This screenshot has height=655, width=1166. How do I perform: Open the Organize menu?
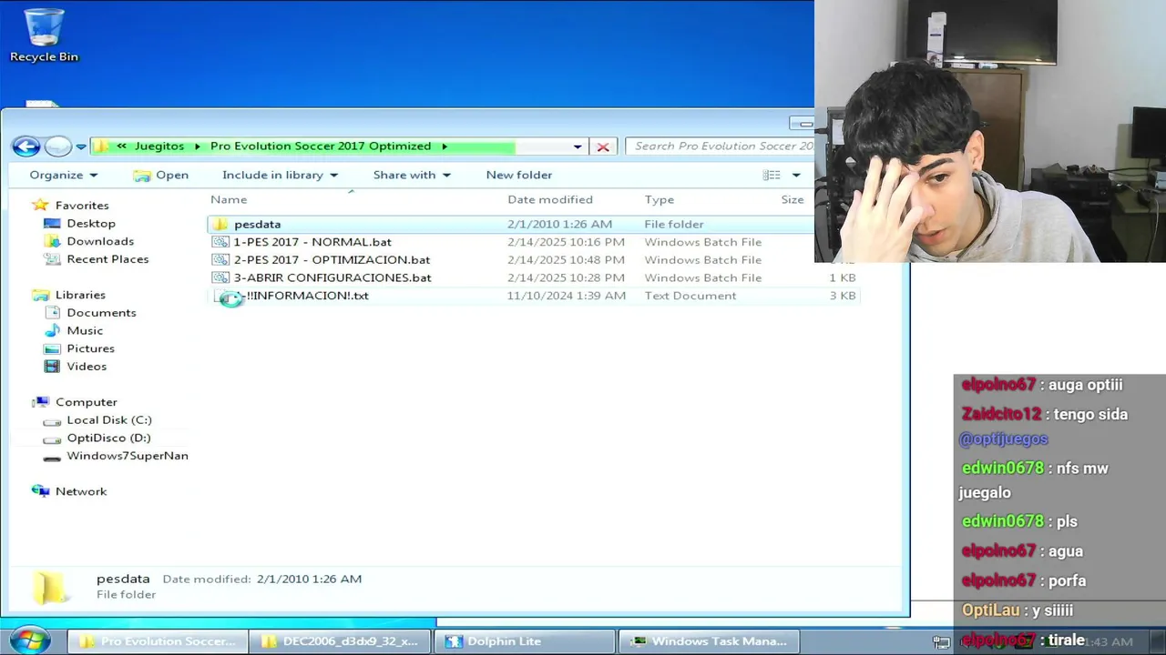tap(63, 175)
